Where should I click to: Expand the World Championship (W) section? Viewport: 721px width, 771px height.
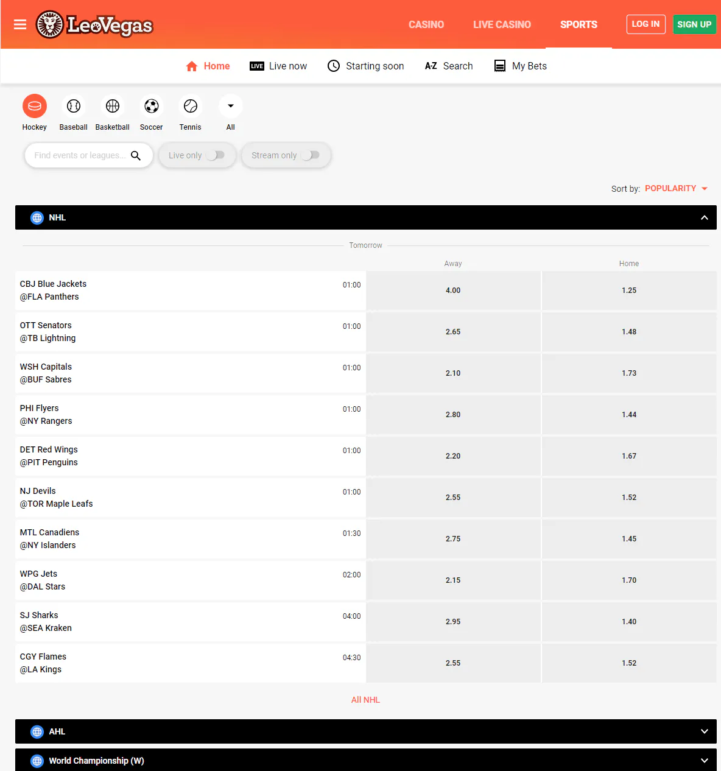pos(705,761)
